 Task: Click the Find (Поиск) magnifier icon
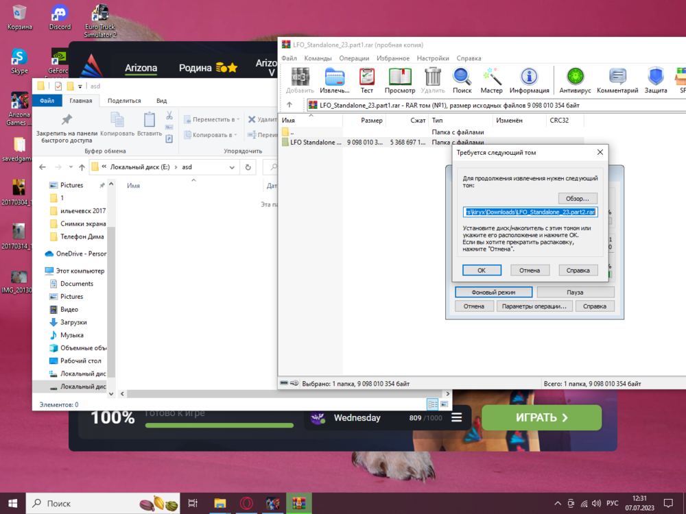(x=462, y=77)
